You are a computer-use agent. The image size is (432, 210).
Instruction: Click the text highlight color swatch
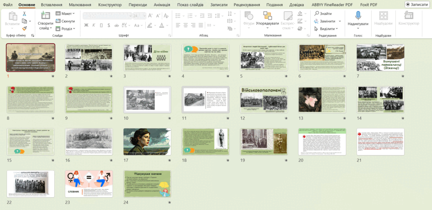(150, 25)
